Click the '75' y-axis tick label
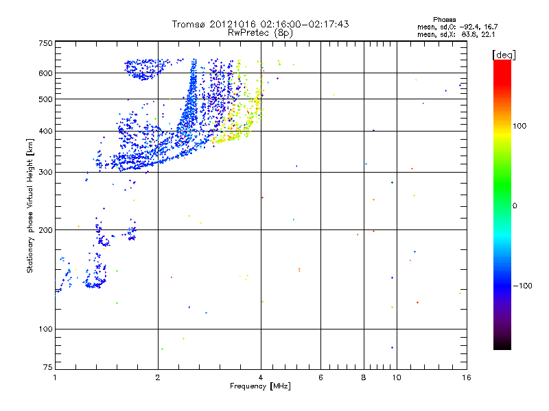This screenshot has height=411, width=549. [48, 367]
